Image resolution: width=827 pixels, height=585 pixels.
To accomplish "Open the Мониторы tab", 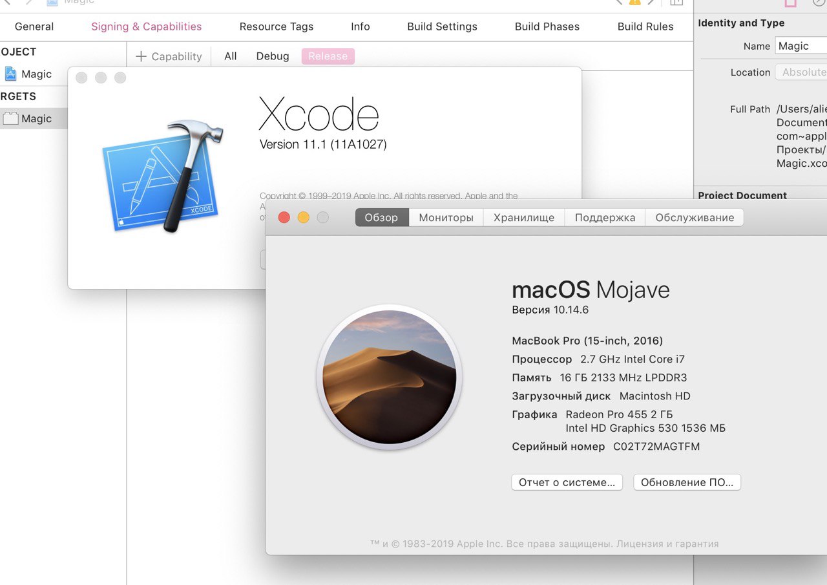I will coord(446,218).
